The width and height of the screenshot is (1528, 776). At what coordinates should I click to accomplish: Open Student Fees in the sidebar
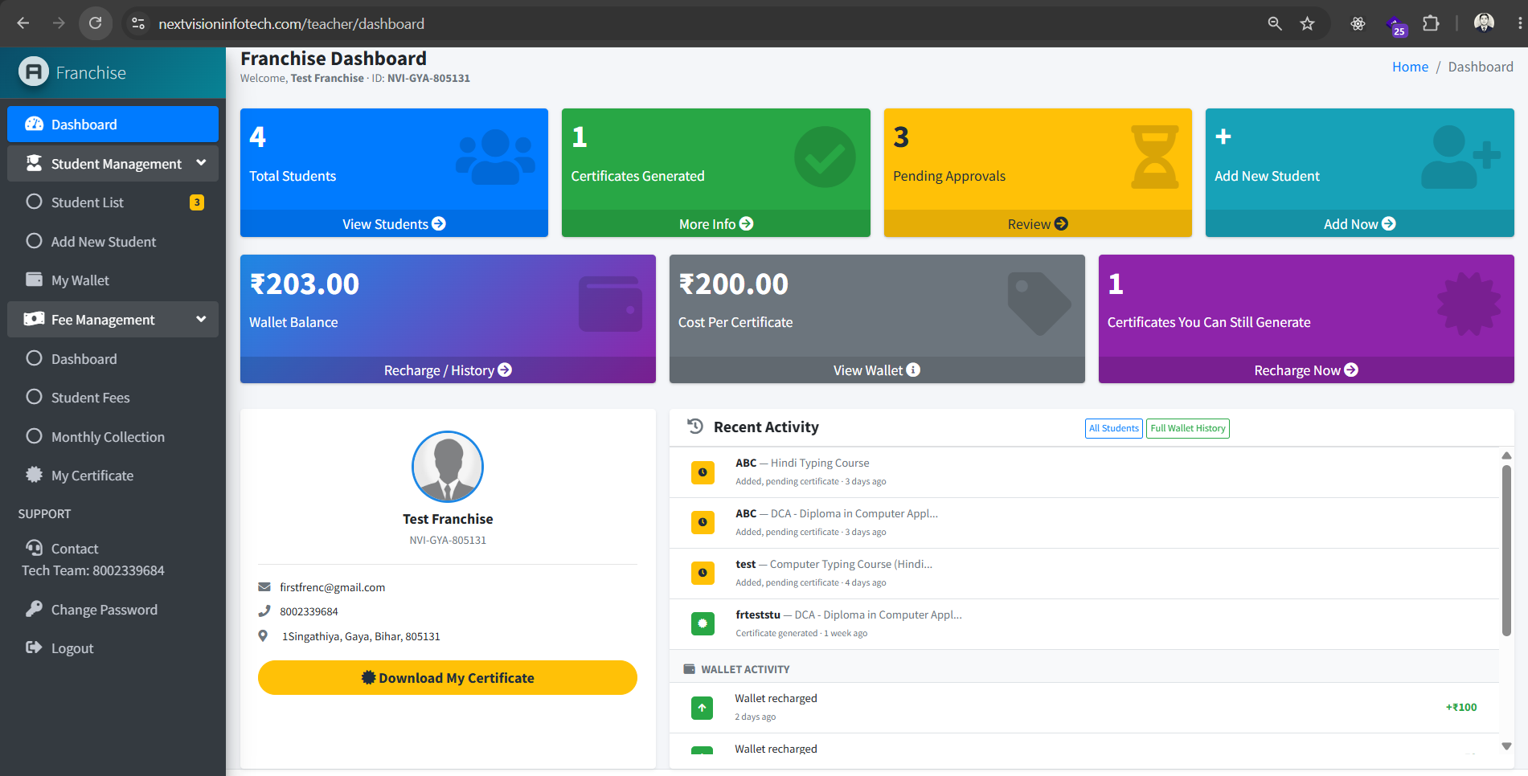113,398
